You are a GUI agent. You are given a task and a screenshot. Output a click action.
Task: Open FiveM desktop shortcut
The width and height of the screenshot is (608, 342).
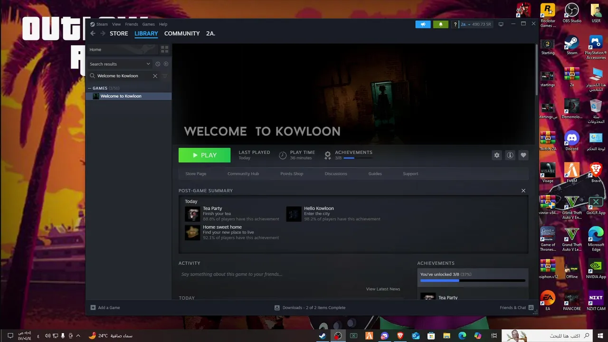tap(572, 173)
